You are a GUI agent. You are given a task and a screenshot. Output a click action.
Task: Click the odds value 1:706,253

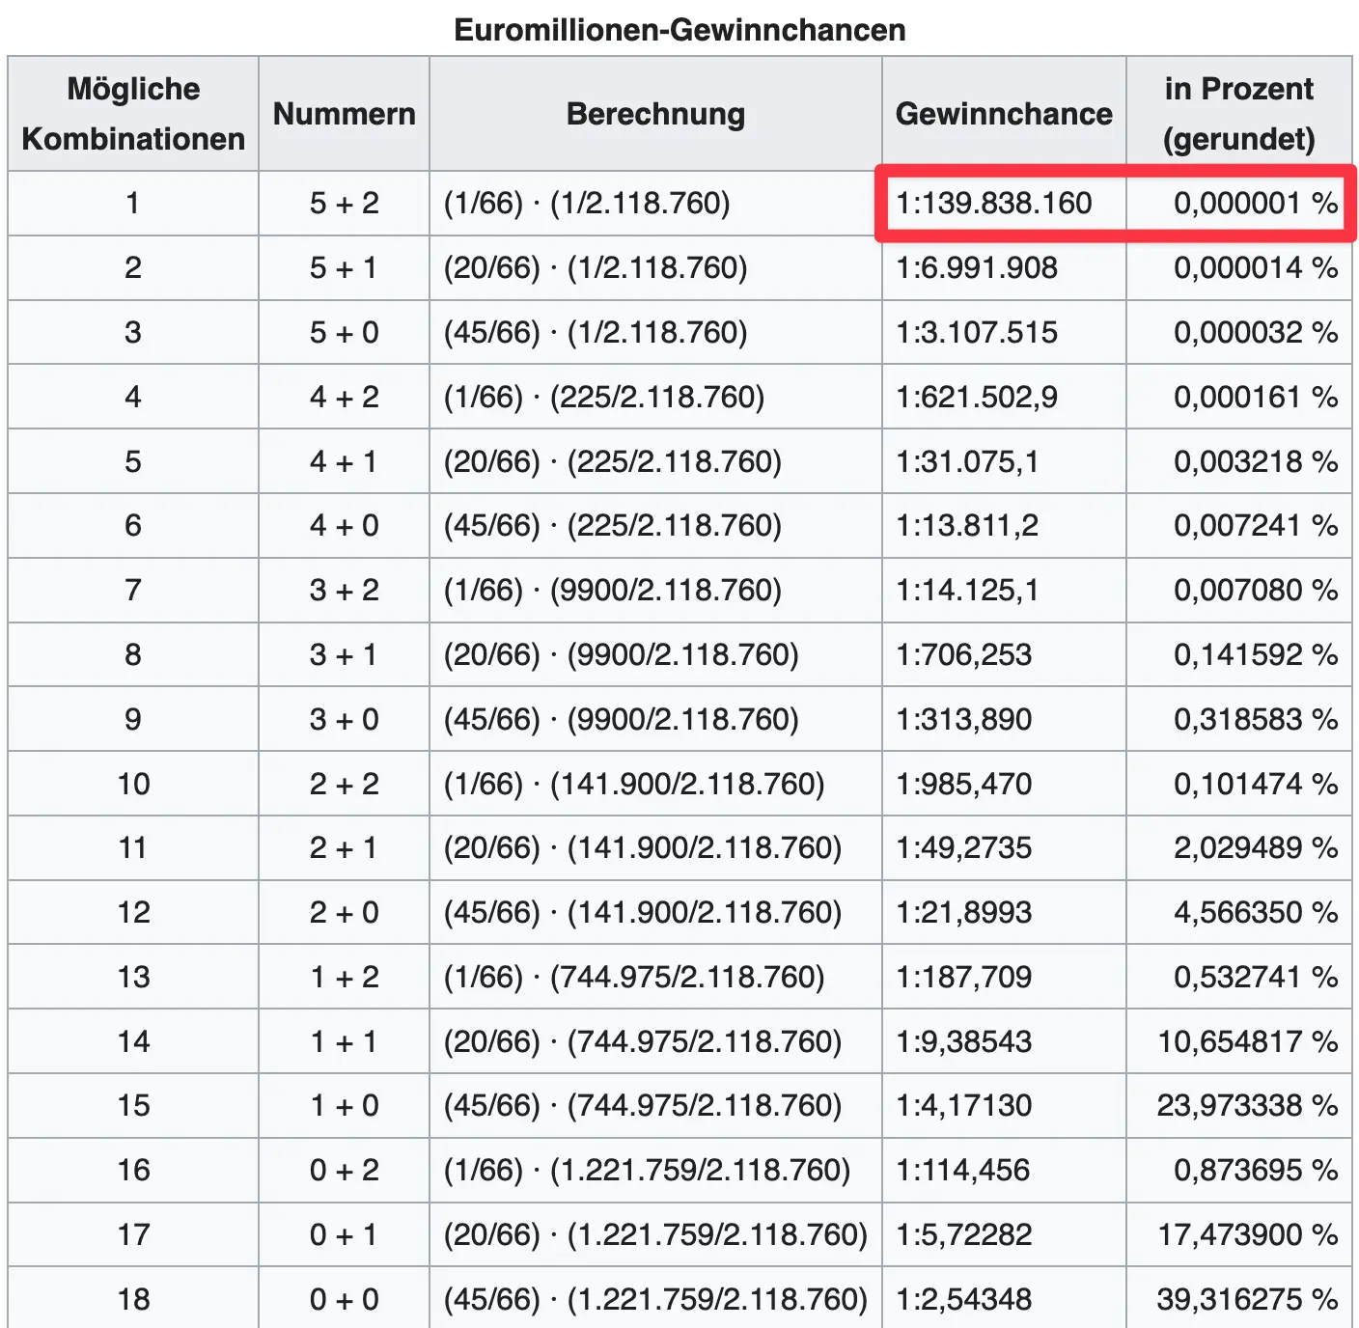coord(964,655)
